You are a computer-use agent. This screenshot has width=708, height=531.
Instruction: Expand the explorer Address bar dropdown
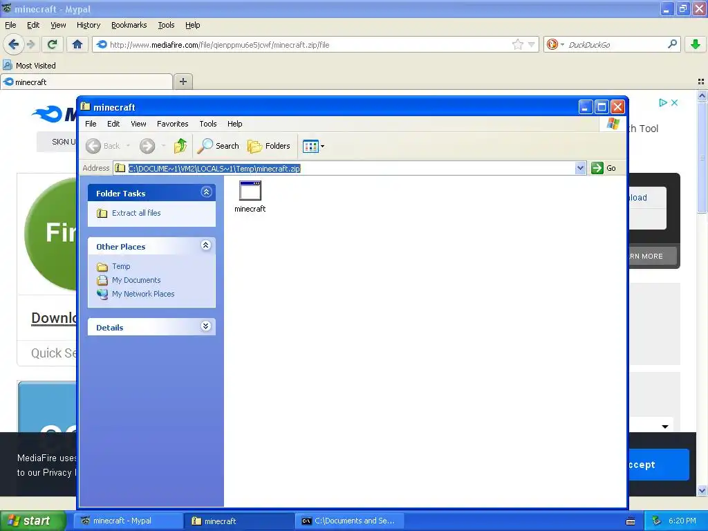tap(581, 169)
